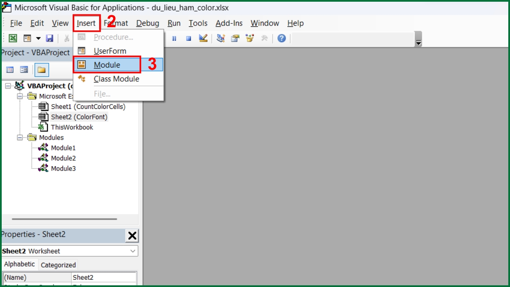The height and width of the screenshot is (287, 510).
Task: Collapse the Modules folder in the tree
Action: [x=20, y=137]
